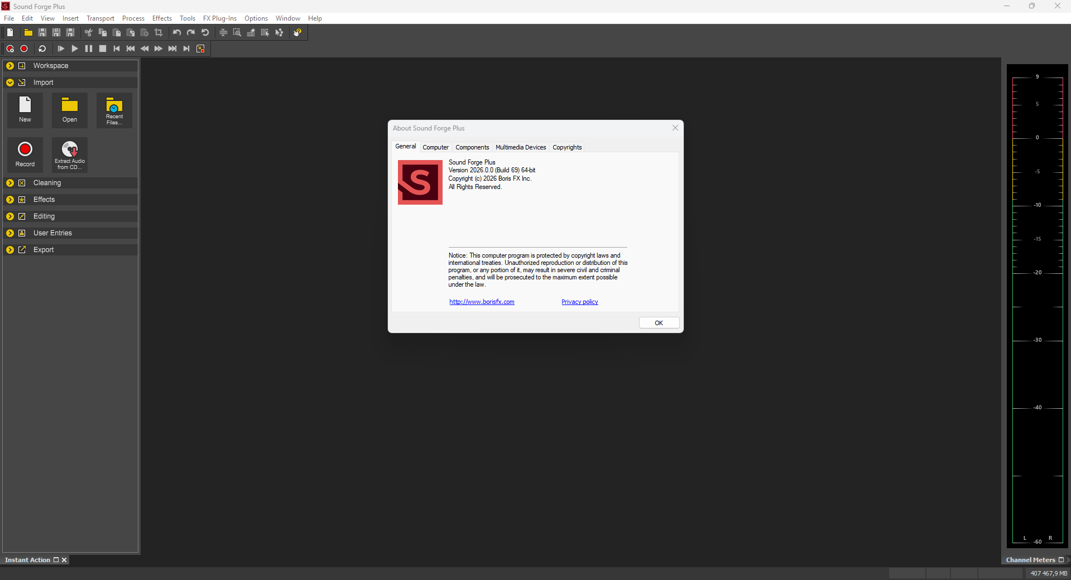Toggle floating for the Instant Action panel
This screenshot has width=1071, height=580.
pyautogui.click(x=56, y=560)
